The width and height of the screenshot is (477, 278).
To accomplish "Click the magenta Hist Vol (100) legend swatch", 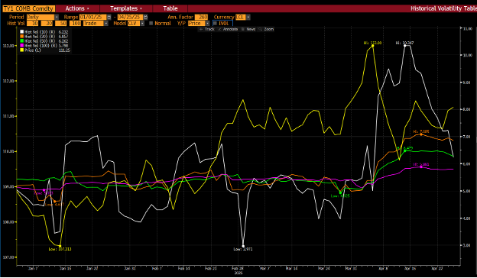I will 21,45.
